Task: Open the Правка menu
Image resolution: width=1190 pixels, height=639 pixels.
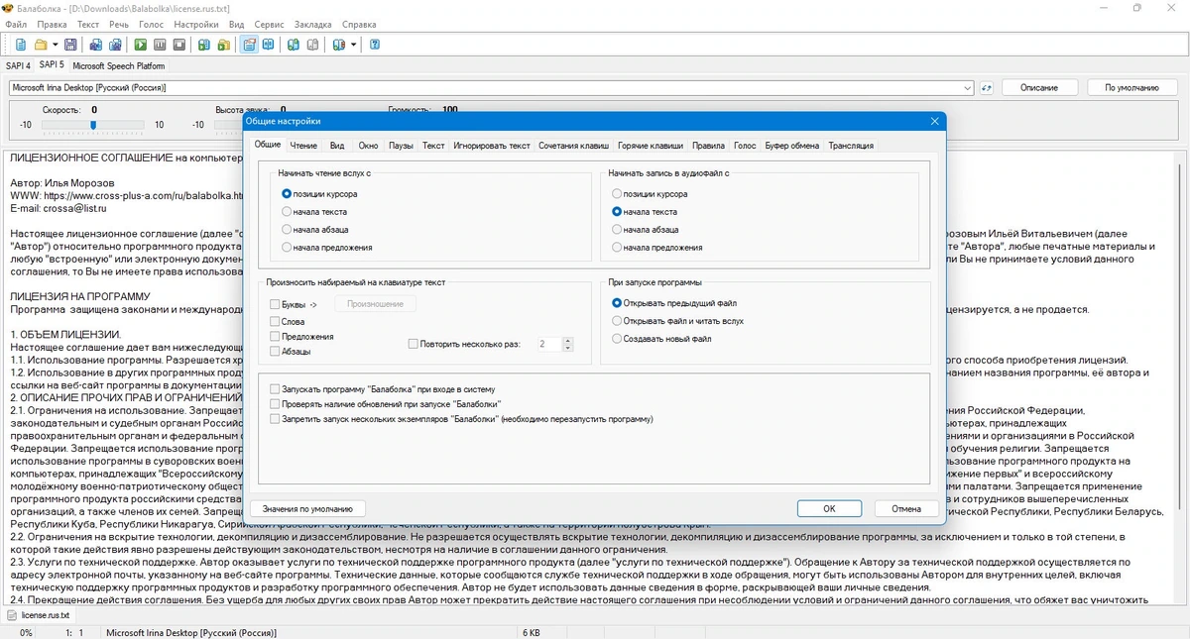Action: (x=52, y=24)
